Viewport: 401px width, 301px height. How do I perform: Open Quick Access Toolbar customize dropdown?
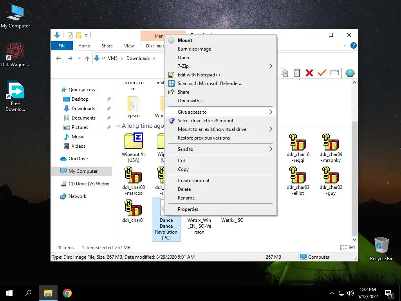[x=86, y=35]
